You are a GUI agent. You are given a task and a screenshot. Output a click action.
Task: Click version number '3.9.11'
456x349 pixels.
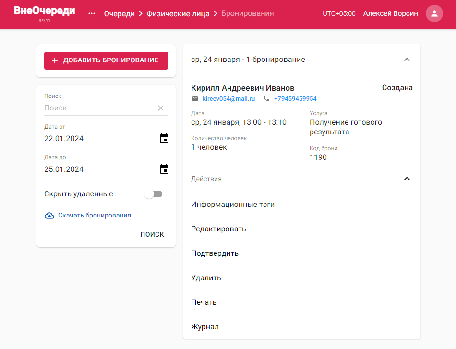point(45,21)
